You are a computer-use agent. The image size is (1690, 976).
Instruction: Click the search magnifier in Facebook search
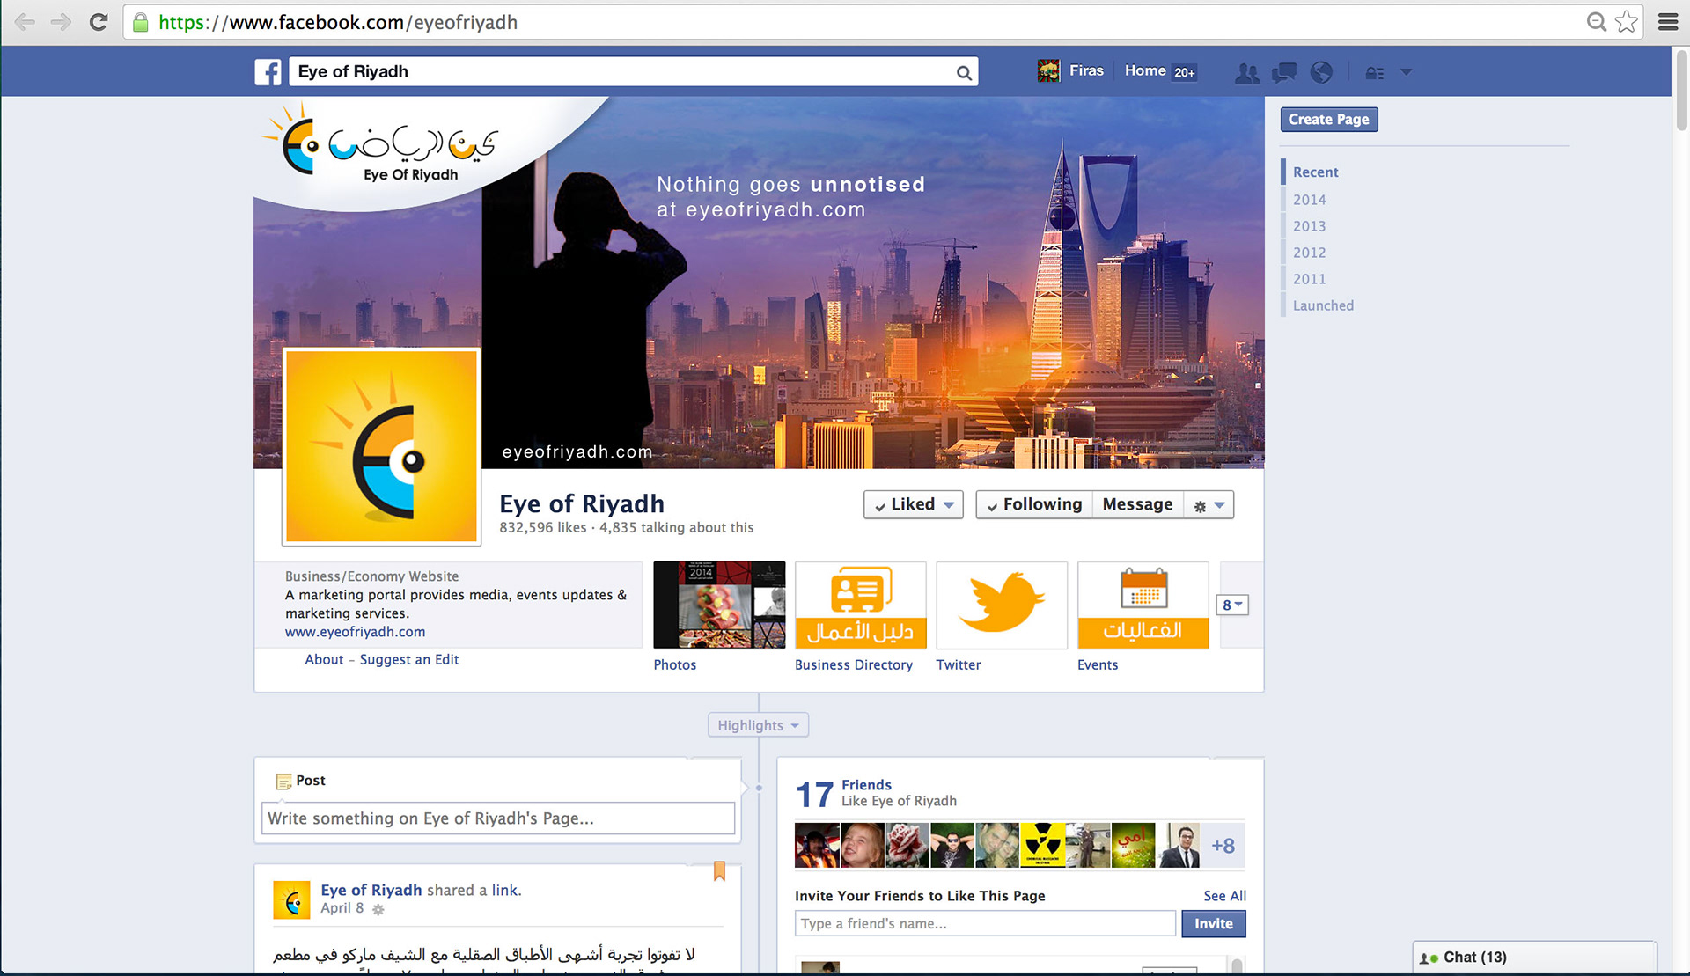pyautogui.click(x=964, y=73)
